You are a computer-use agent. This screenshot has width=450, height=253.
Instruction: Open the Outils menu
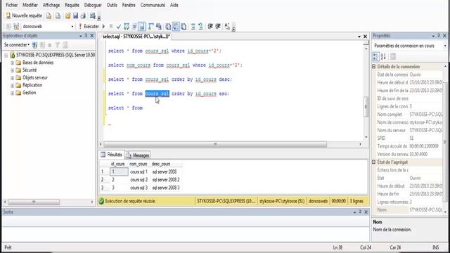click(x=112, y=5)
